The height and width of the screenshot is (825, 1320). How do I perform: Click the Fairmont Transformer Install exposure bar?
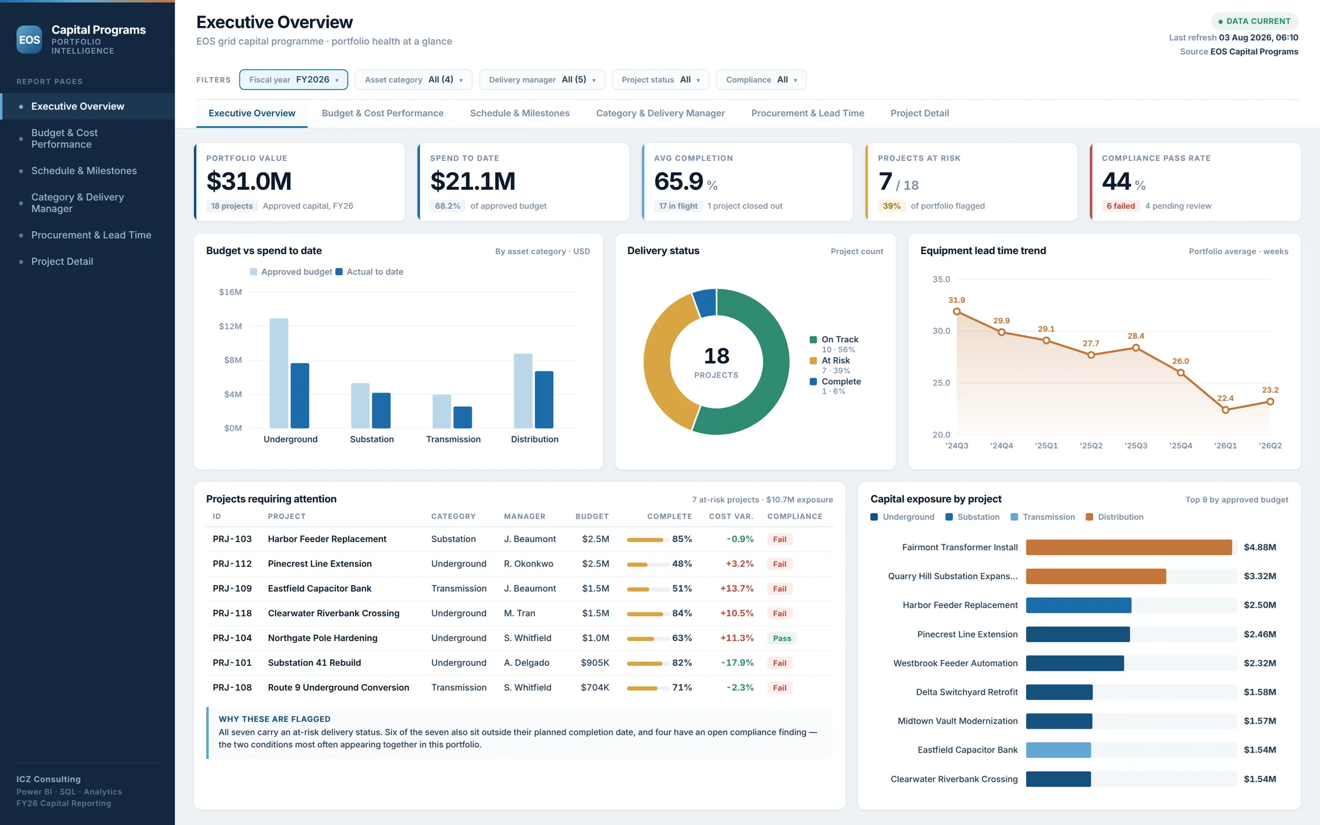(1128, 547)
